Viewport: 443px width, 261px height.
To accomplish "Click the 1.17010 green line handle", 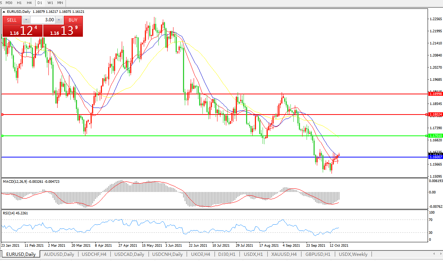I will 2,136.
